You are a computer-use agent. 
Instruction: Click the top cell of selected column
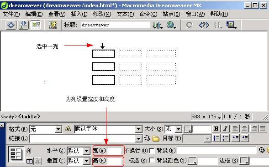(x=104, y=54)
